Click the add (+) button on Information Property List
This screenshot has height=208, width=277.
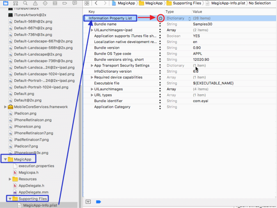tap(161, 18)
